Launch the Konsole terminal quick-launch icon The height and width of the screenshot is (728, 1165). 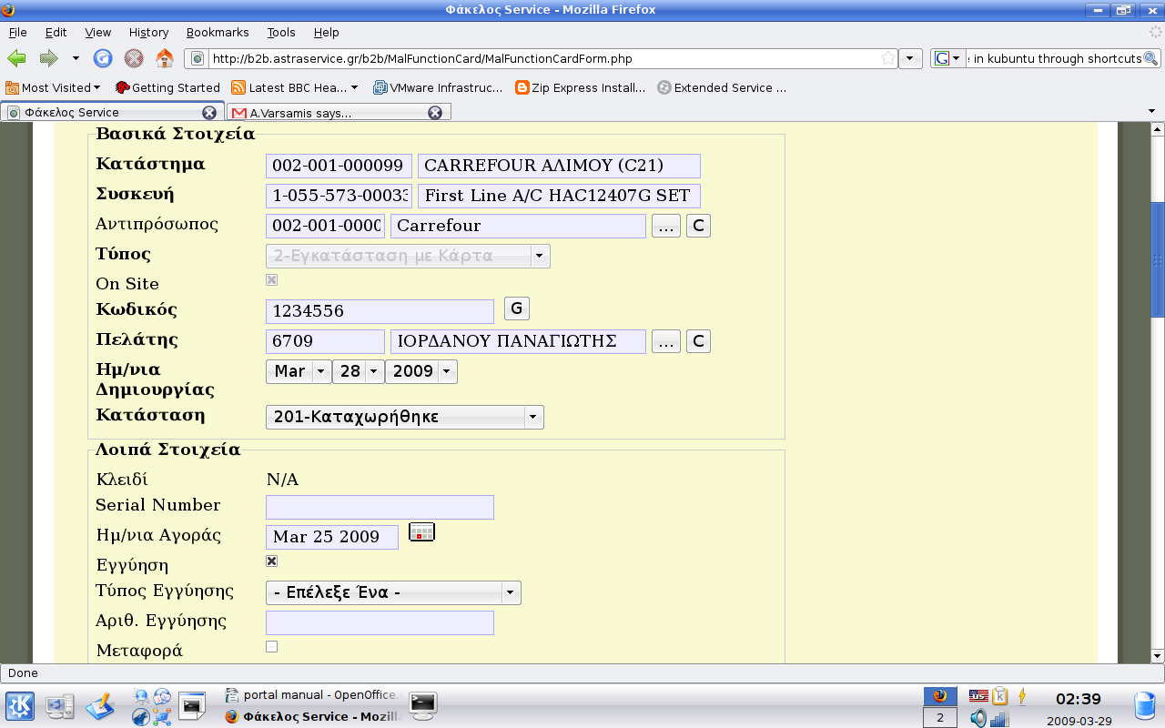pos(193,706)
